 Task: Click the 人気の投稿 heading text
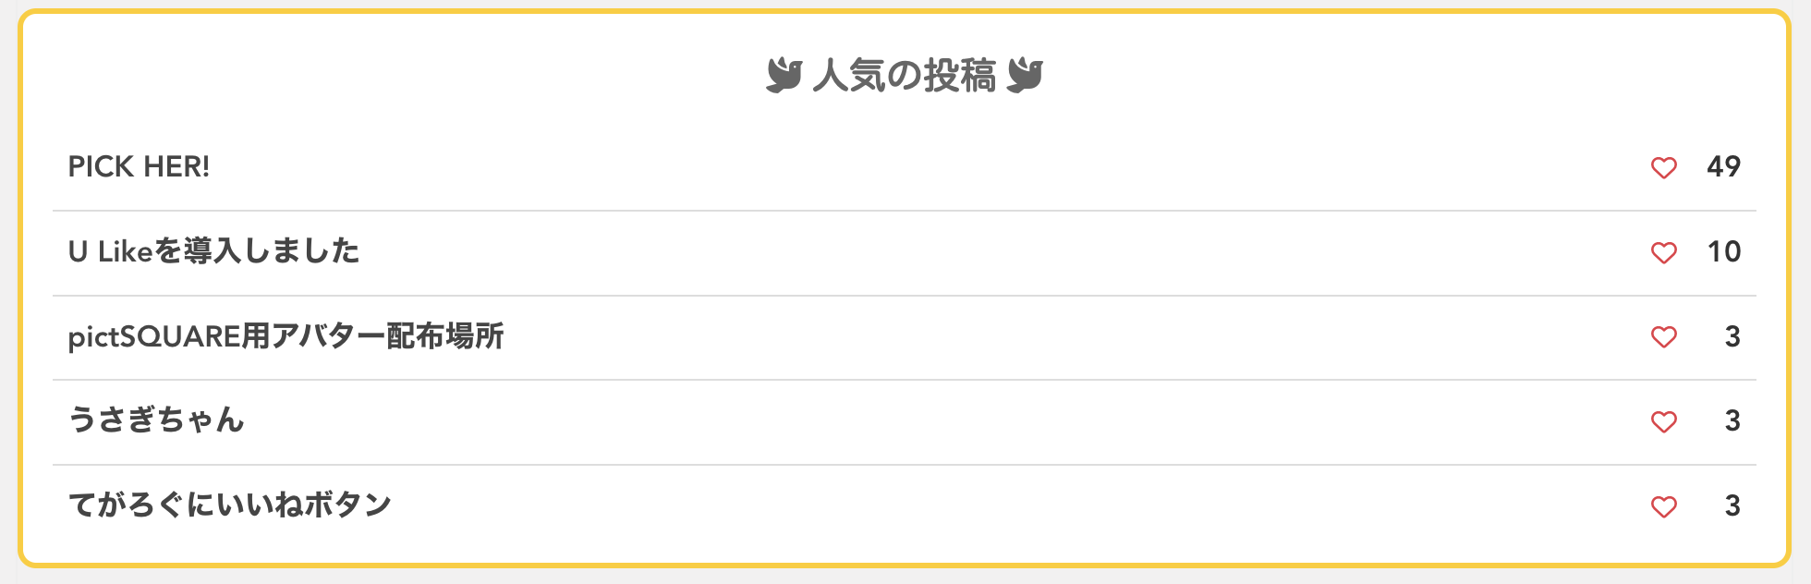(x=904, y=76)
